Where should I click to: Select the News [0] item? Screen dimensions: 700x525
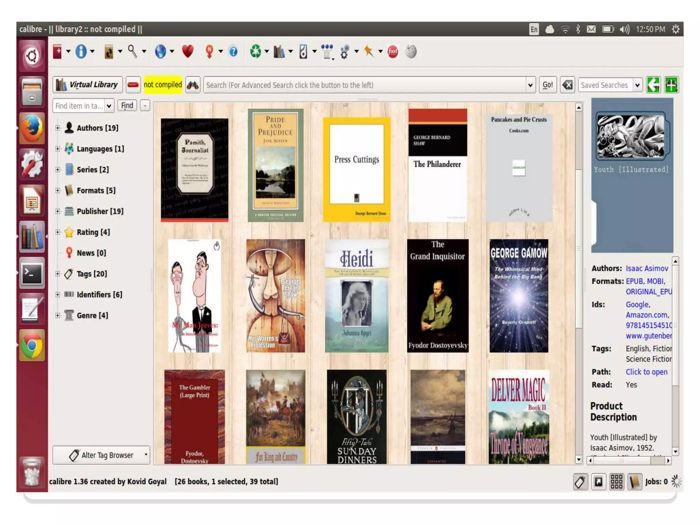(91, 253)
